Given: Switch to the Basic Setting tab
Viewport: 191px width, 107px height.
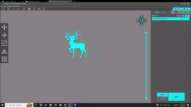Looking at the screenshot, I should point(160,12).
